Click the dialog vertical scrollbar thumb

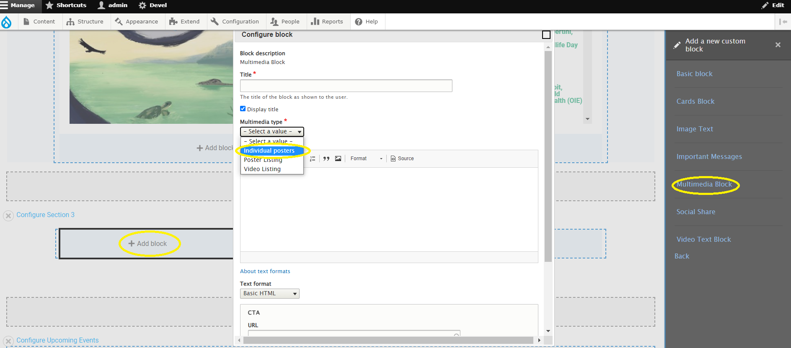click(548, 156)
